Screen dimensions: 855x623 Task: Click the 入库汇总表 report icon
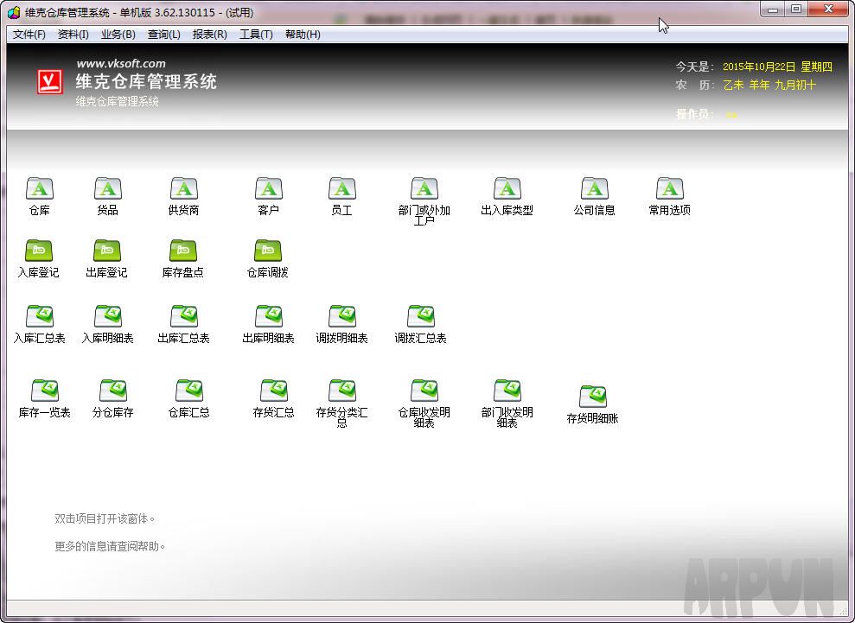[x=40, y=316]
